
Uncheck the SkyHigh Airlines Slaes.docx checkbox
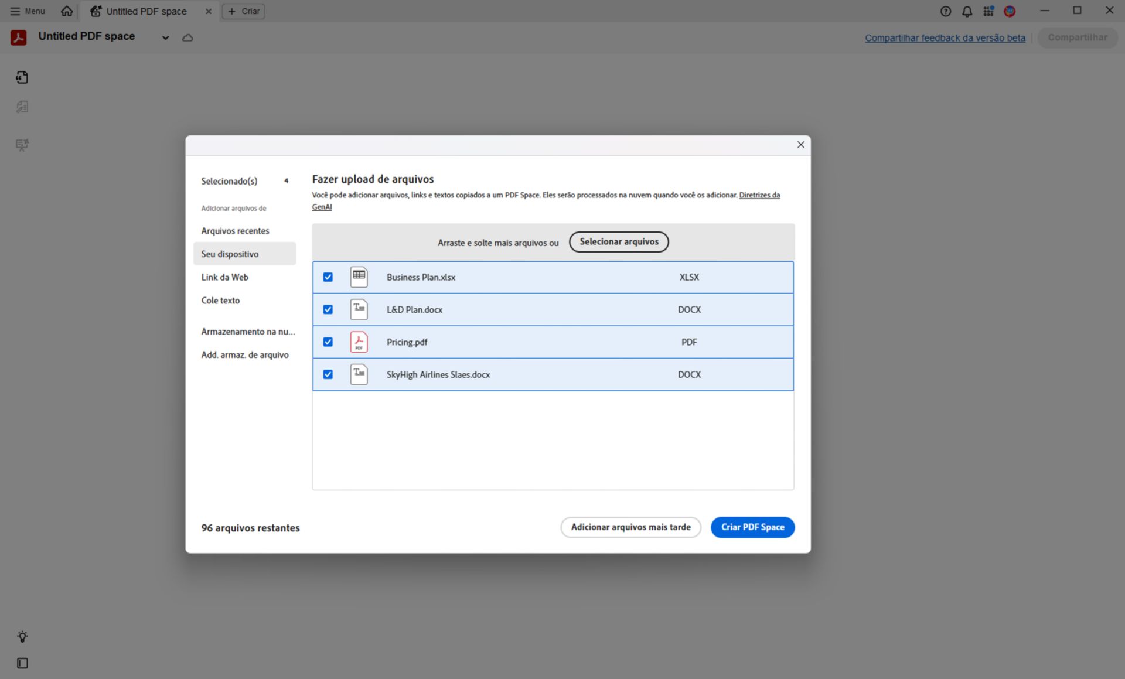tap(328, 374)
